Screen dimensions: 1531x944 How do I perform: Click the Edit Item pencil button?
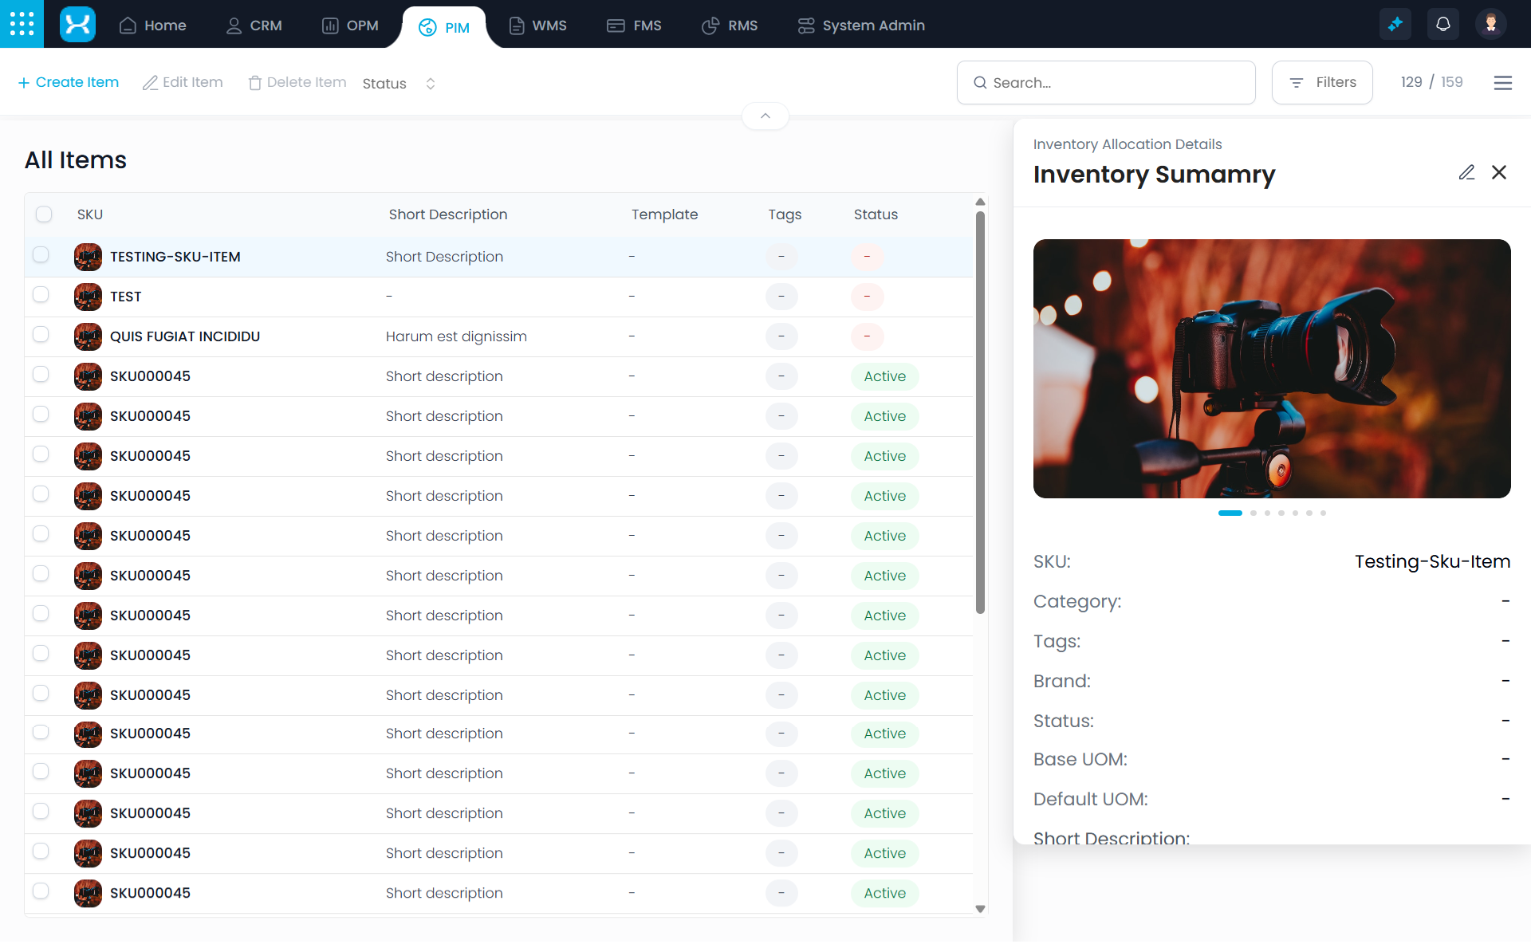click(183, 82)
